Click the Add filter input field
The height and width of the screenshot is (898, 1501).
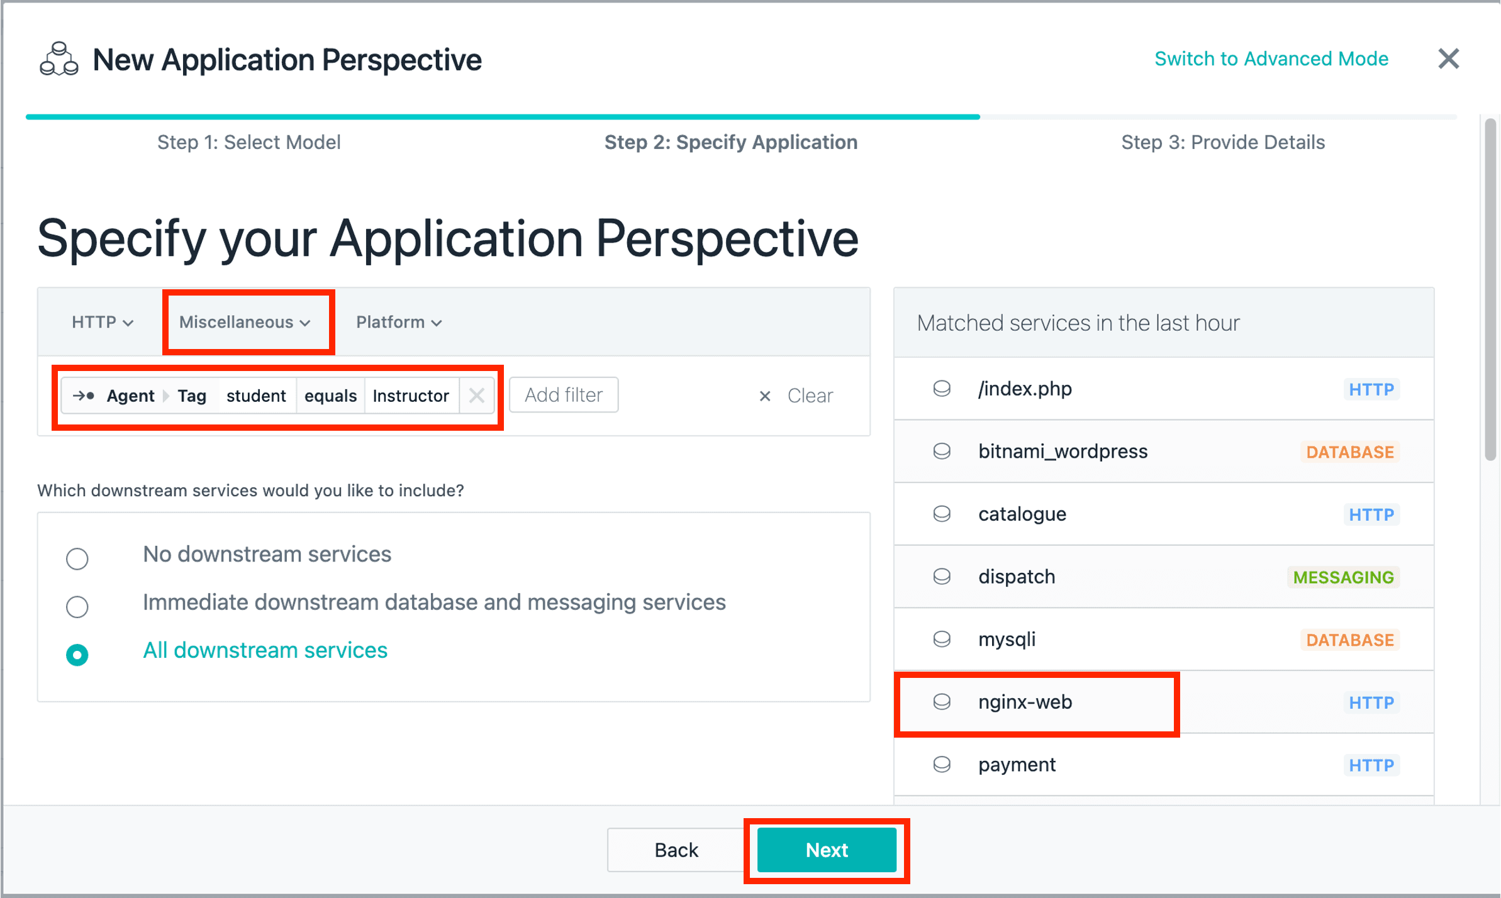point(564,395)
